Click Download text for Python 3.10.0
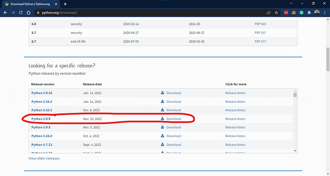Viewport: 330px width, 176px height. (x=173, y=136)
